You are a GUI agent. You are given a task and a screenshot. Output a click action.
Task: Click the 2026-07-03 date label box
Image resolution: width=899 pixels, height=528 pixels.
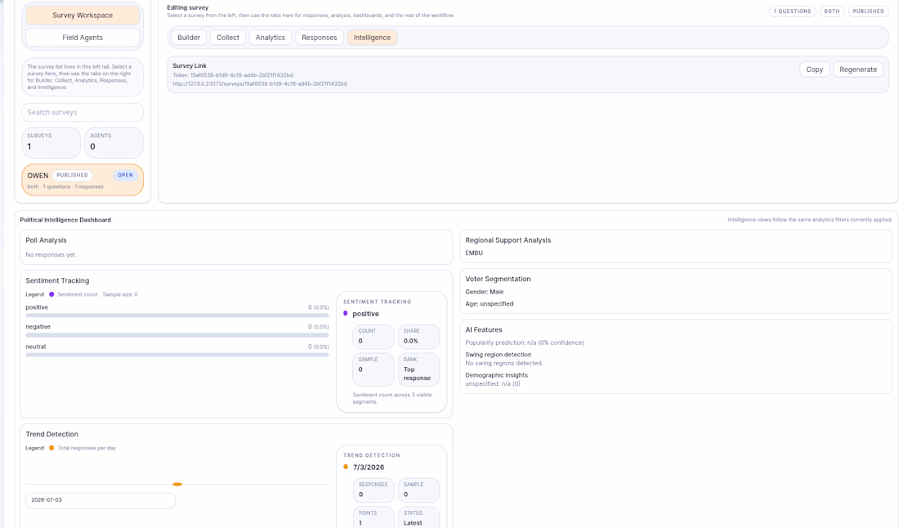[x=101, y=500]
